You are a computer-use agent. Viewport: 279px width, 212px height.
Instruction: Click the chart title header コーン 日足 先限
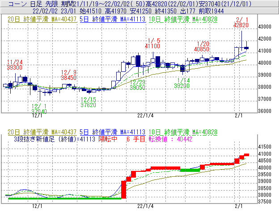pyautogui.click(x=33, y=4)
